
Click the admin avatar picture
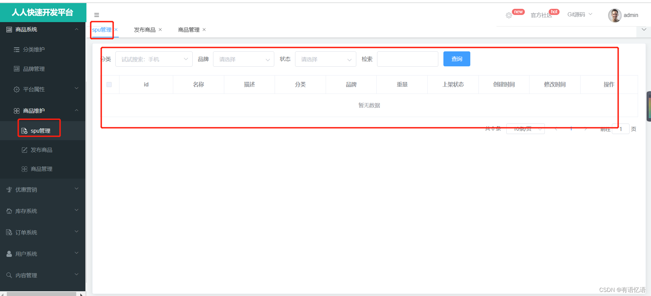(615, 15)
